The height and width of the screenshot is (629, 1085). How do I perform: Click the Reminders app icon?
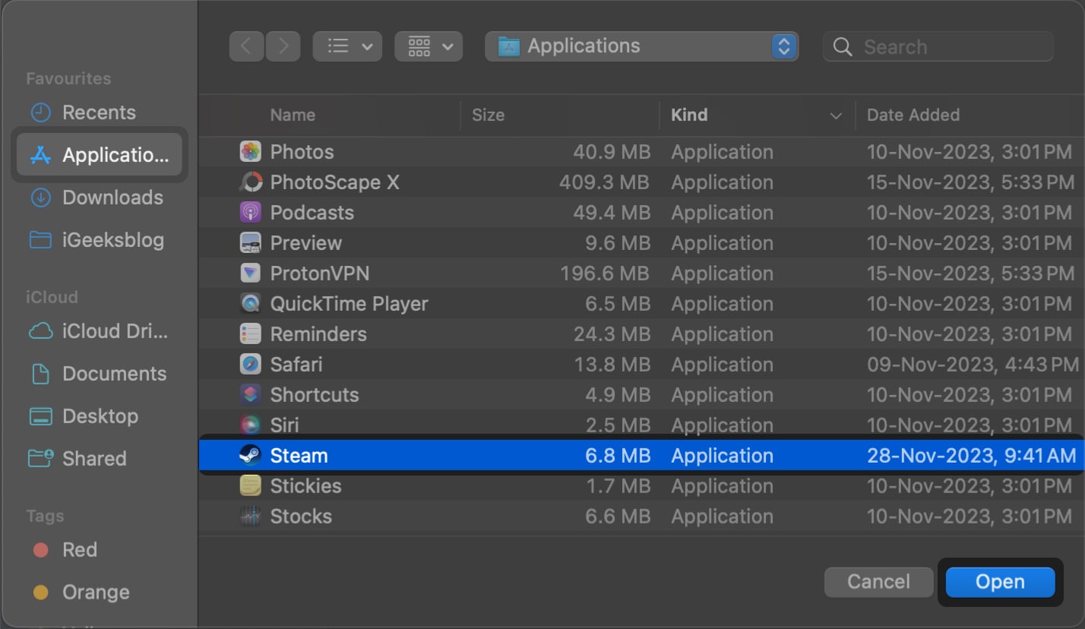coord(251,334)
